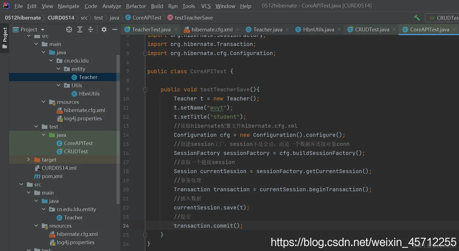Collapse the cn.edu.ldu package node
This screenshot has height=251, width=459.
[x=51, y=61]
